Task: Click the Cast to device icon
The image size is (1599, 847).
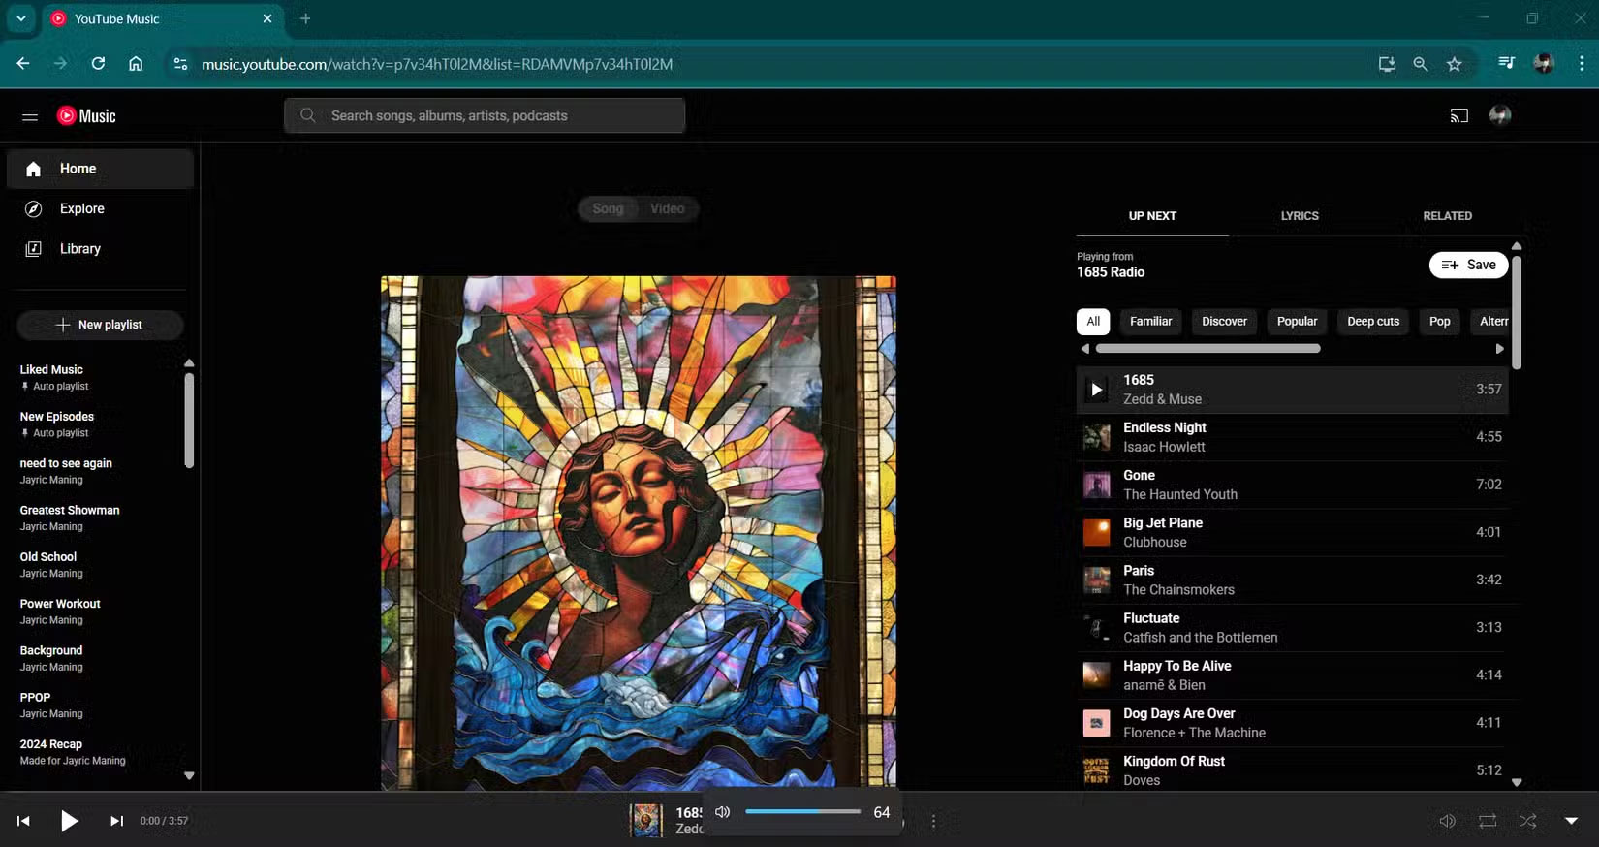Action: (x=1458, y=116)
